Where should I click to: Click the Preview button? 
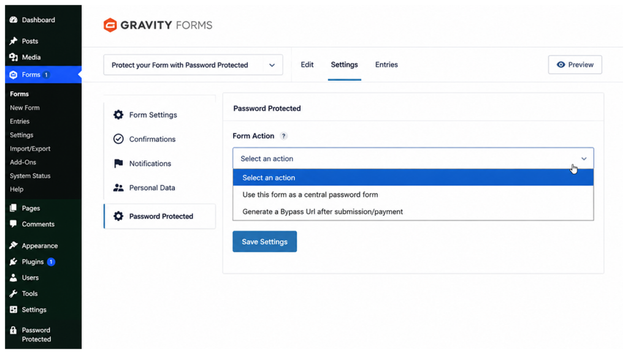click(x=575, y=64)
